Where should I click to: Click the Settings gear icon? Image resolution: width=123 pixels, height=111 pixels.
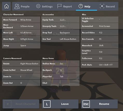click(x=38, y=6)
